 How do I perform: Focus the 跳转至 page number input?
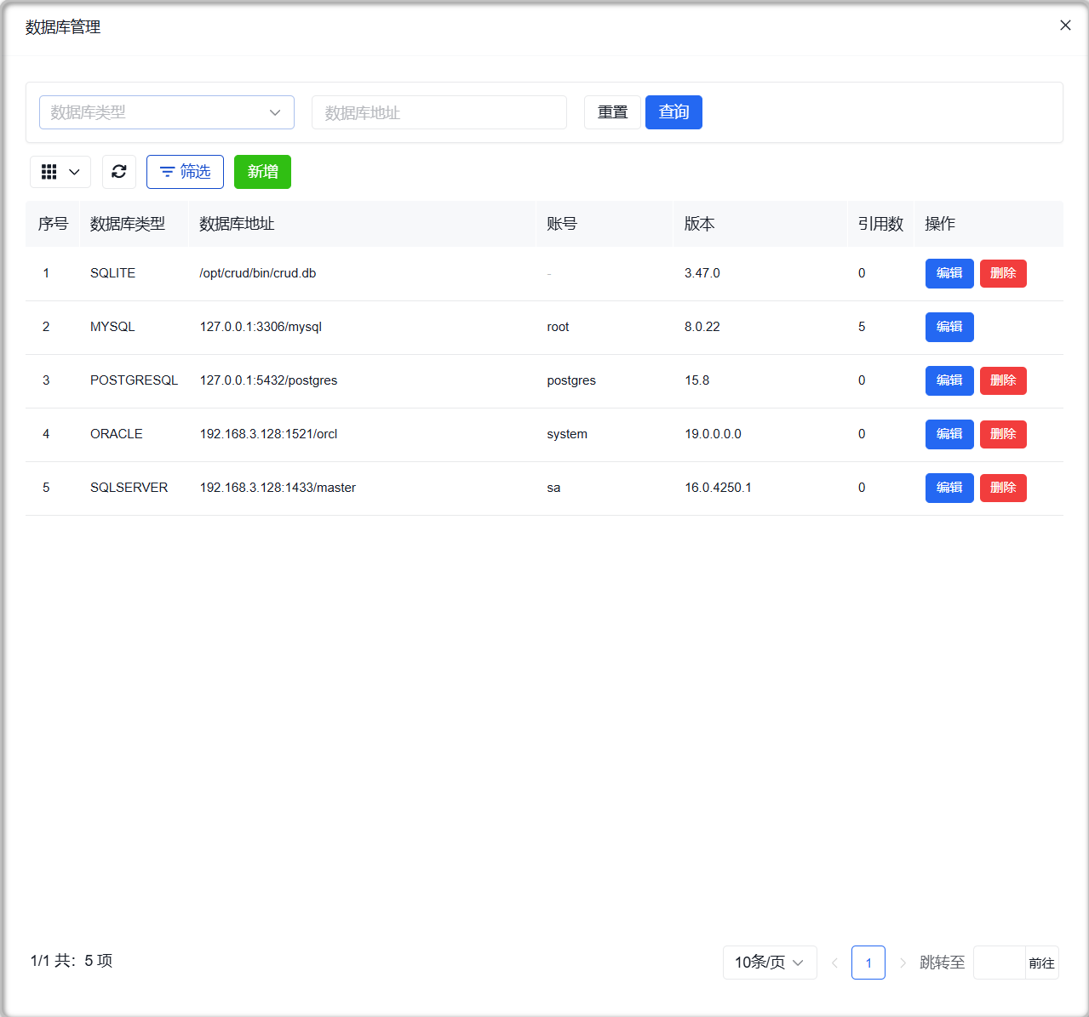(x=1000, y=963)
